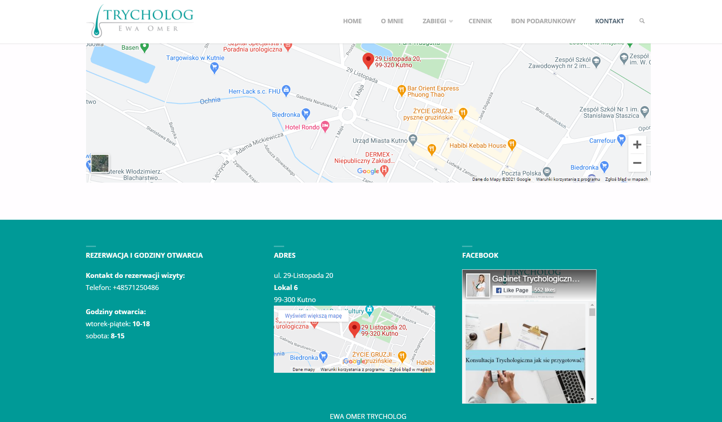This screenshot has width=722, height=422.
Task: Click the address line ul. 29-Listopada 20
Action: tap(303, 276)
